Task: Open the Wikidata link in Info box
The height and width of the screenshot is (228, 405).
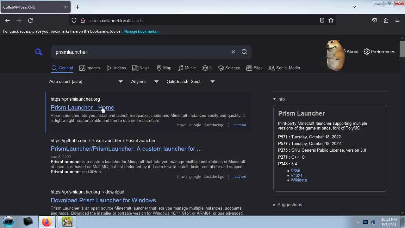Action: pos(299,180)
